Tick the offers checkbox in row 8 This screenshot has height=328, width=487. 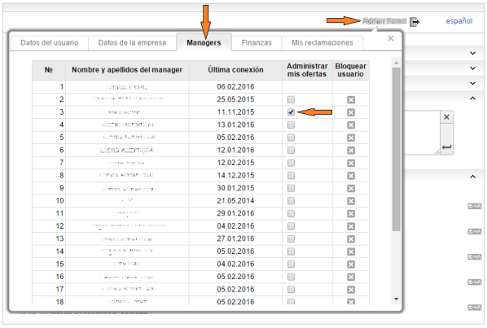[x=291, y=176]
